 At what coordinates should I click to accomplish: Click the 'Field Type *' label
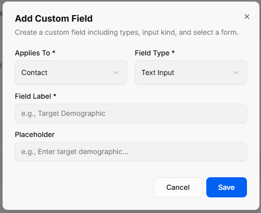click(155, 53)
